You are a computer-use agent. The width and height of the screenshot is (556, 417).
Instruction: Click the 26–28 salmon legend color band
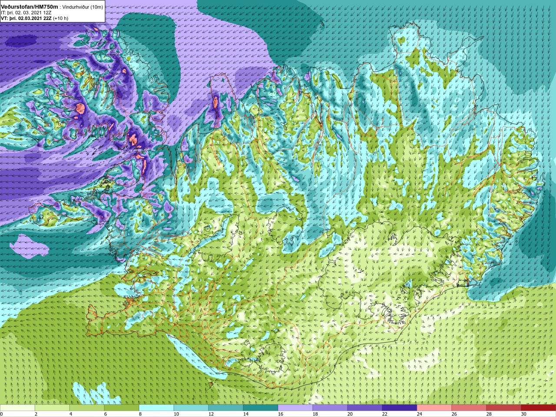coord(469,408)
